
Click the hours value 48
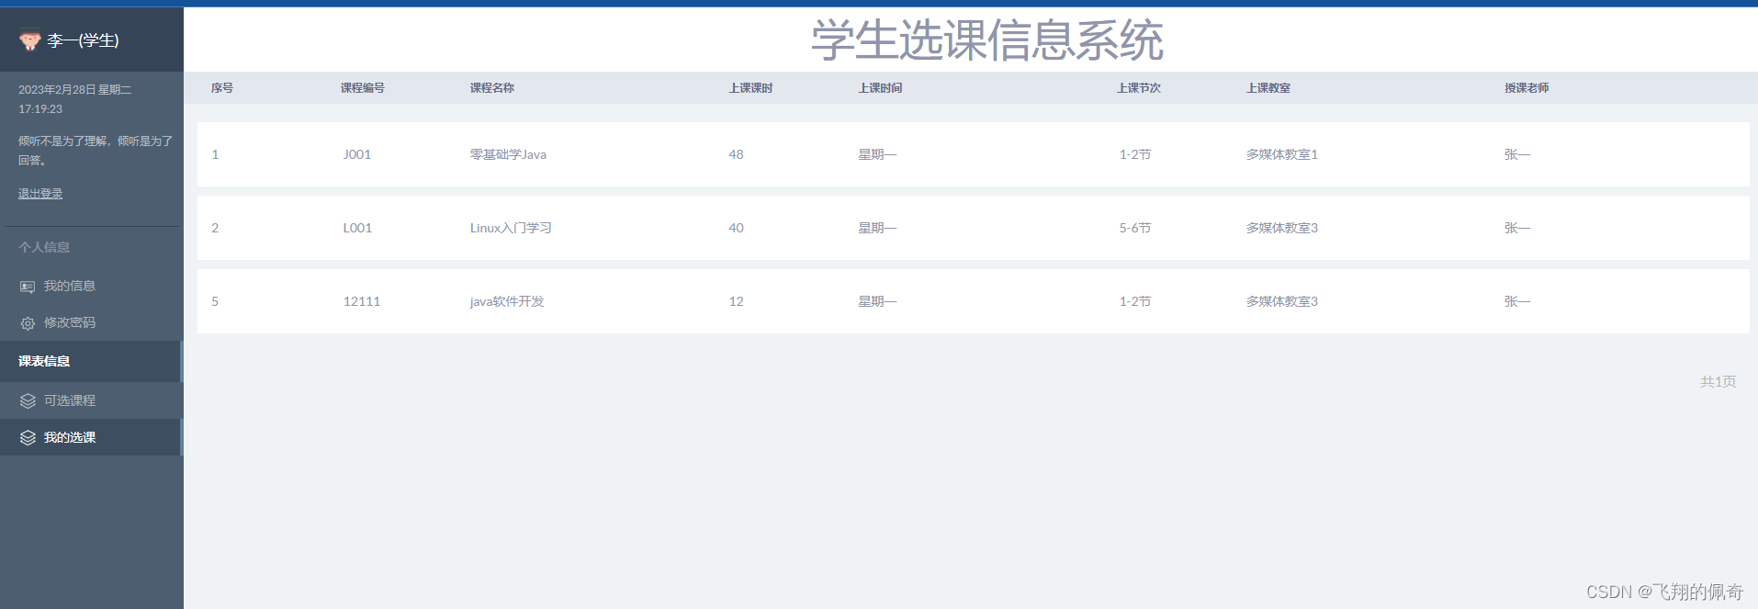737,154
